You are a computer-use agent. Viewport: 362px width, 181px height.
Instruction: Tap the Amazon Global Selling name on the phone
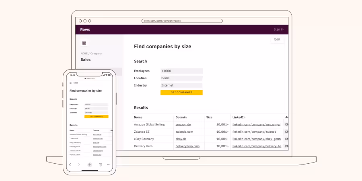click(x=78, y=134)
